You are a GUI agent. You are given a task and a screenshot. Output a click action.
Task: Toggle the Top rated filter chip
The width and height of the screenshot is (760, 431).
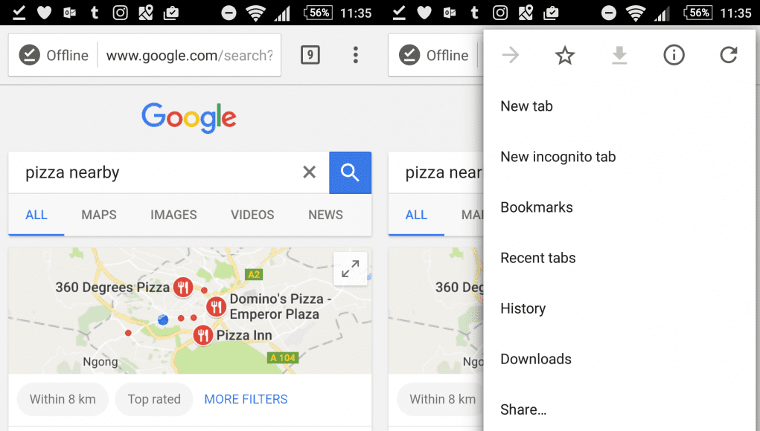click(154, 399)
